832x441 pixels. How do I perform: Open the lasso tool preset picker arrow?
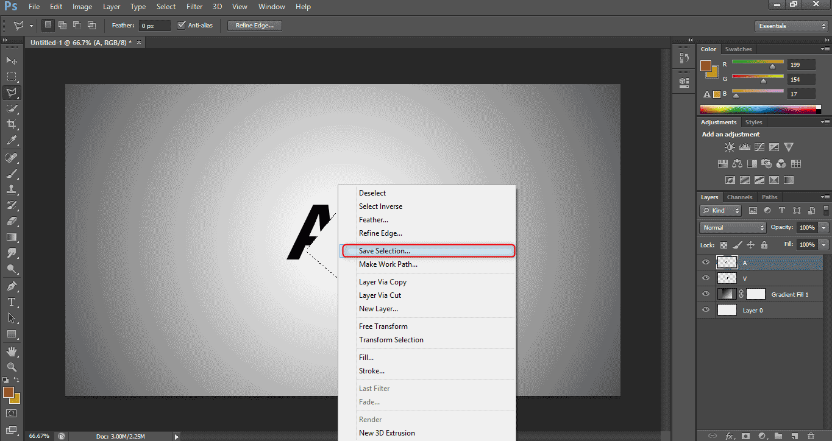click(x=31, y=26)
